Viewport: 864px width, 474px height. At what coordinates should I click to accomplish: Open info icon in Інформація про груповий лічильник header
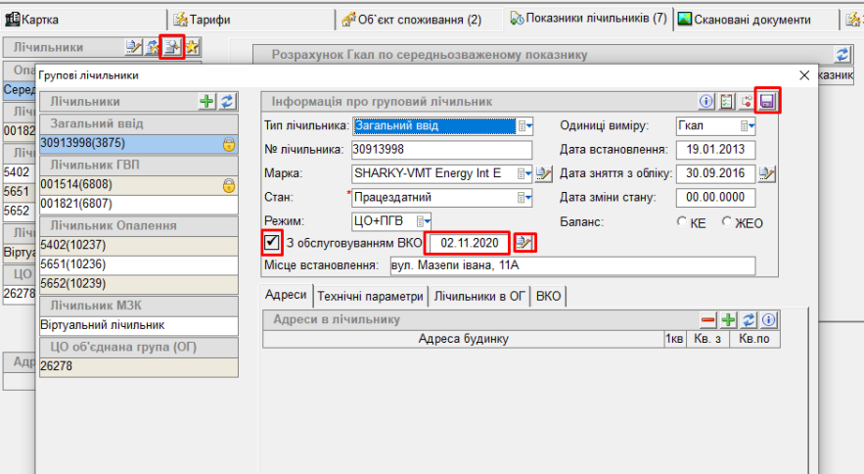pos(705,101)
